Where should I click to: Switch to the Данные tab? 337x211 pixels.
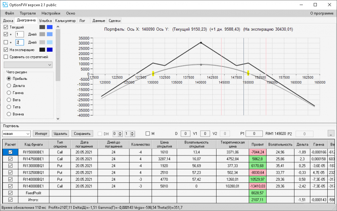[x=99, y=21]
